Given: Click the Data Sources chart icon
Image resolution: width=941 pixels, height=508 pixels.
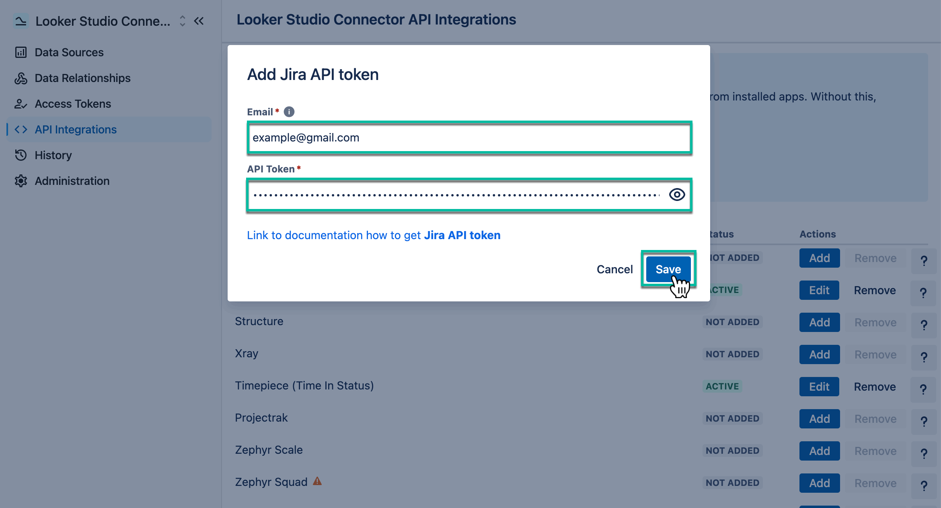Looking at the screenshot, I should [x=21, y=52].
